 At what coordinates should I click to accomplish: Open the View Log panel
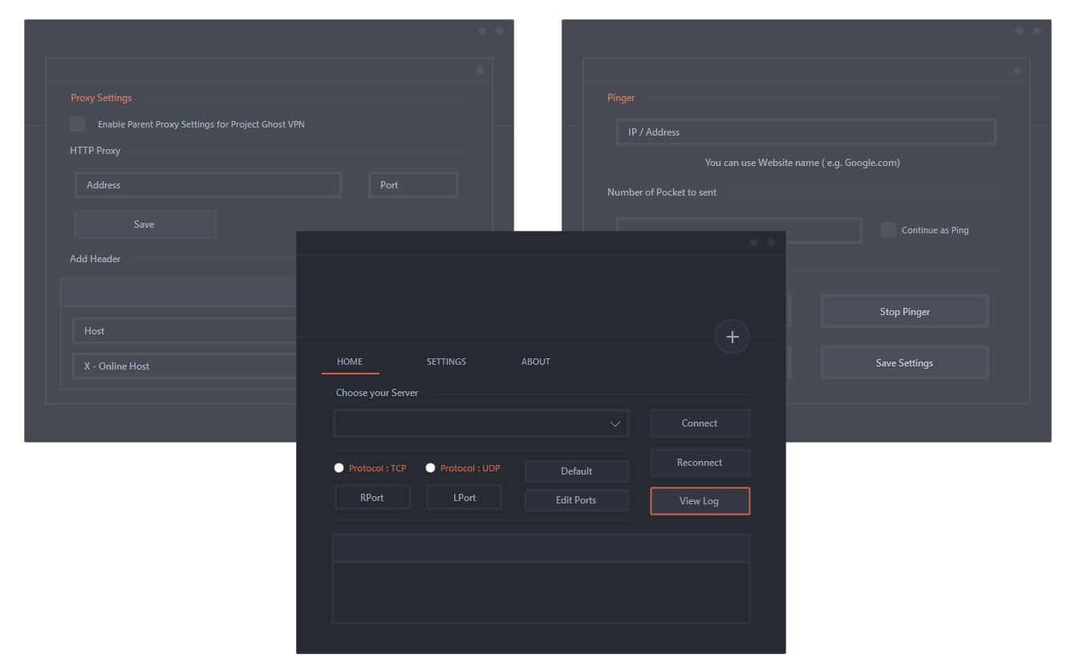pyautogui.click(x=700, y=500)
